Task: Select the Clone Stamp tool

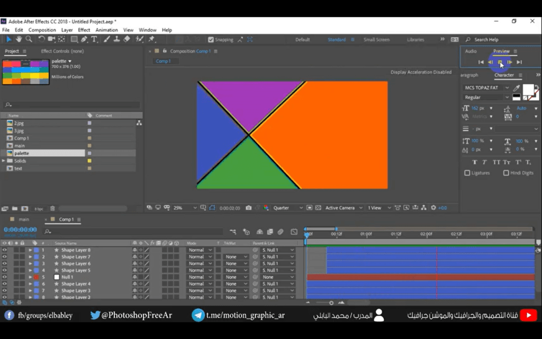Action: click(x=117, y=39)
